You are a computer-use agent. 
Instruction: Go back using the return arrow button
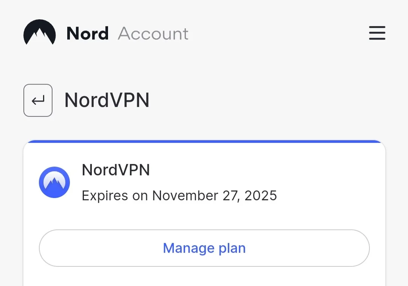[38, 100]
